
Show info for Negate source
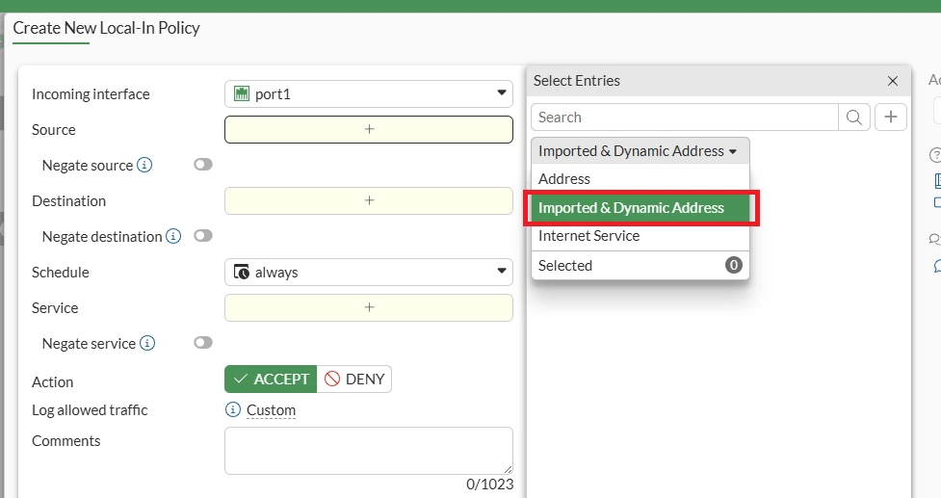[144, 165]
